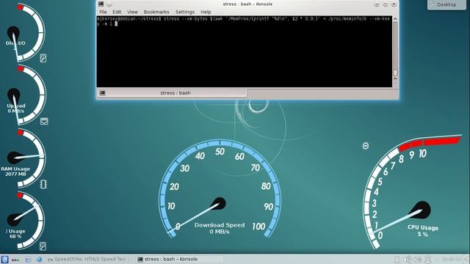This screenshot has height=264, width=470.
Task: Click the / Usage 68 % gauge
Action: pos(25,221)
